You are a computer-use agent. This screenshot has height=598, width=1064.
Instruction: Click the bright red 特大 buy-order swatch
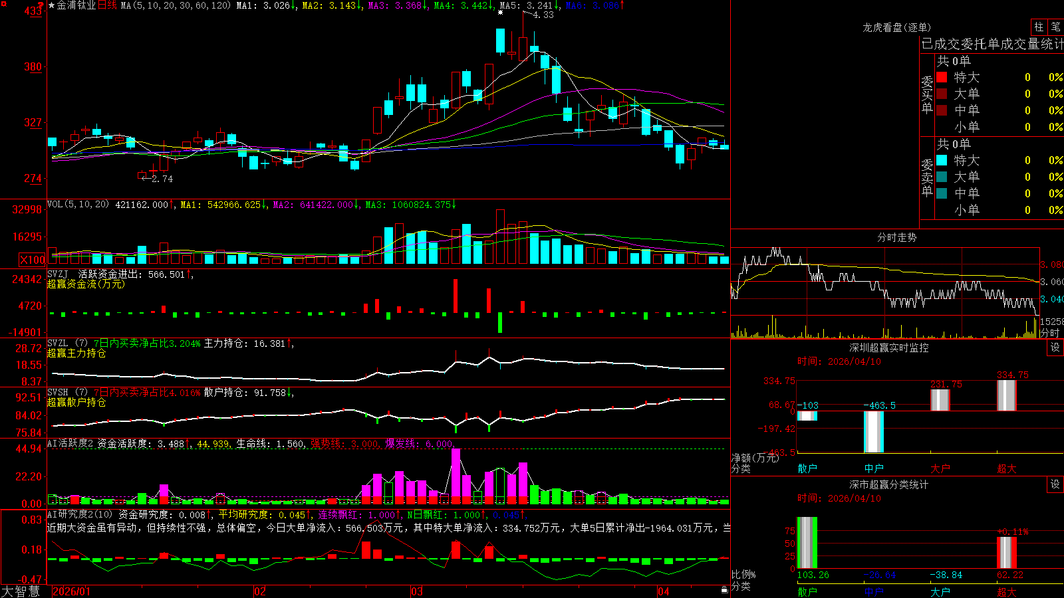(942, 77)
